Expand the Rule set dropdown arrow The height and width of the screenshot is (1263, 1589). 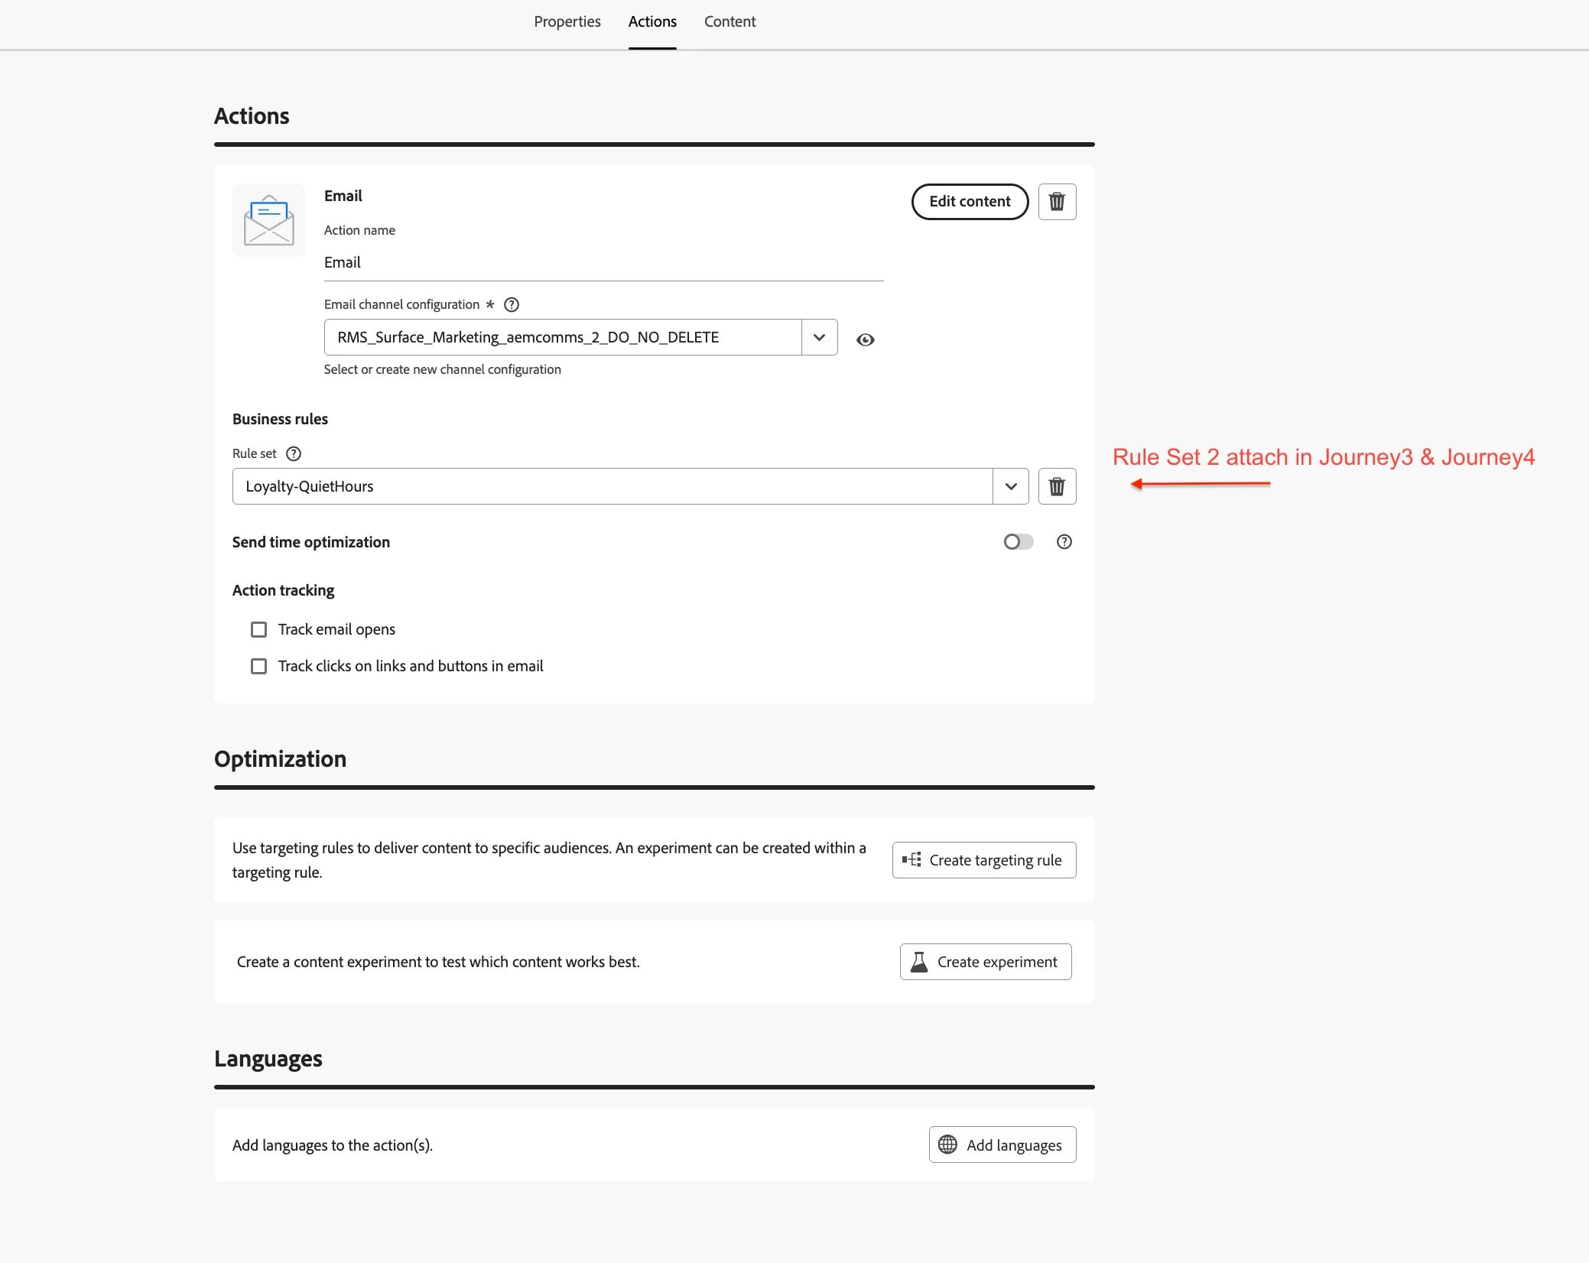point(1010,486)
